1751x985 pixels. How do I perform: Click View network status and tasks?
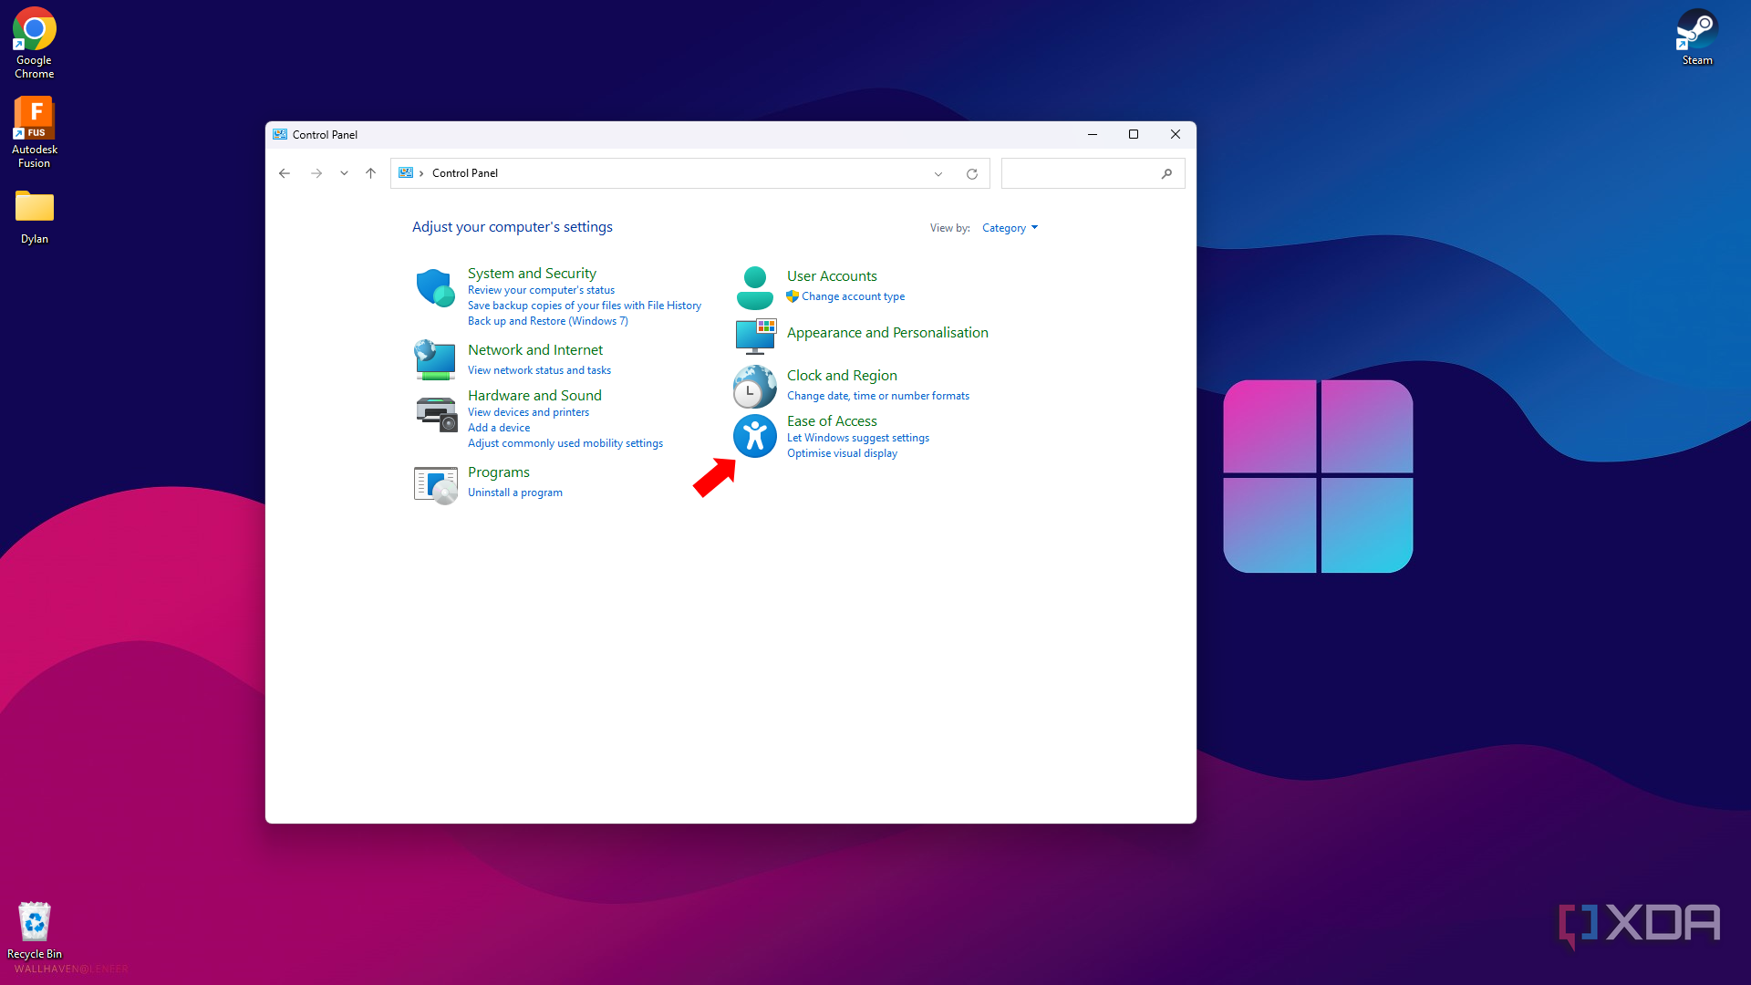[539, 370]
